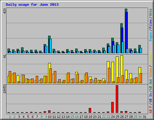Click the green Hits bar for day 30

coord(140,46)
